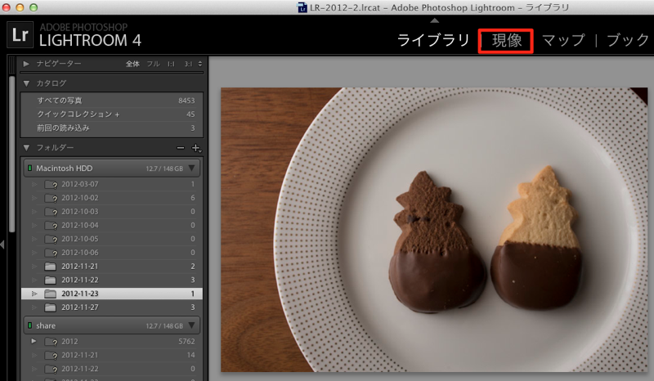The width and height of the screenshot is (654, 381).
Task: Select folder 2012-11-22 under Macintosh HDD
Action: pyautogui.click(x=112, y=280)
